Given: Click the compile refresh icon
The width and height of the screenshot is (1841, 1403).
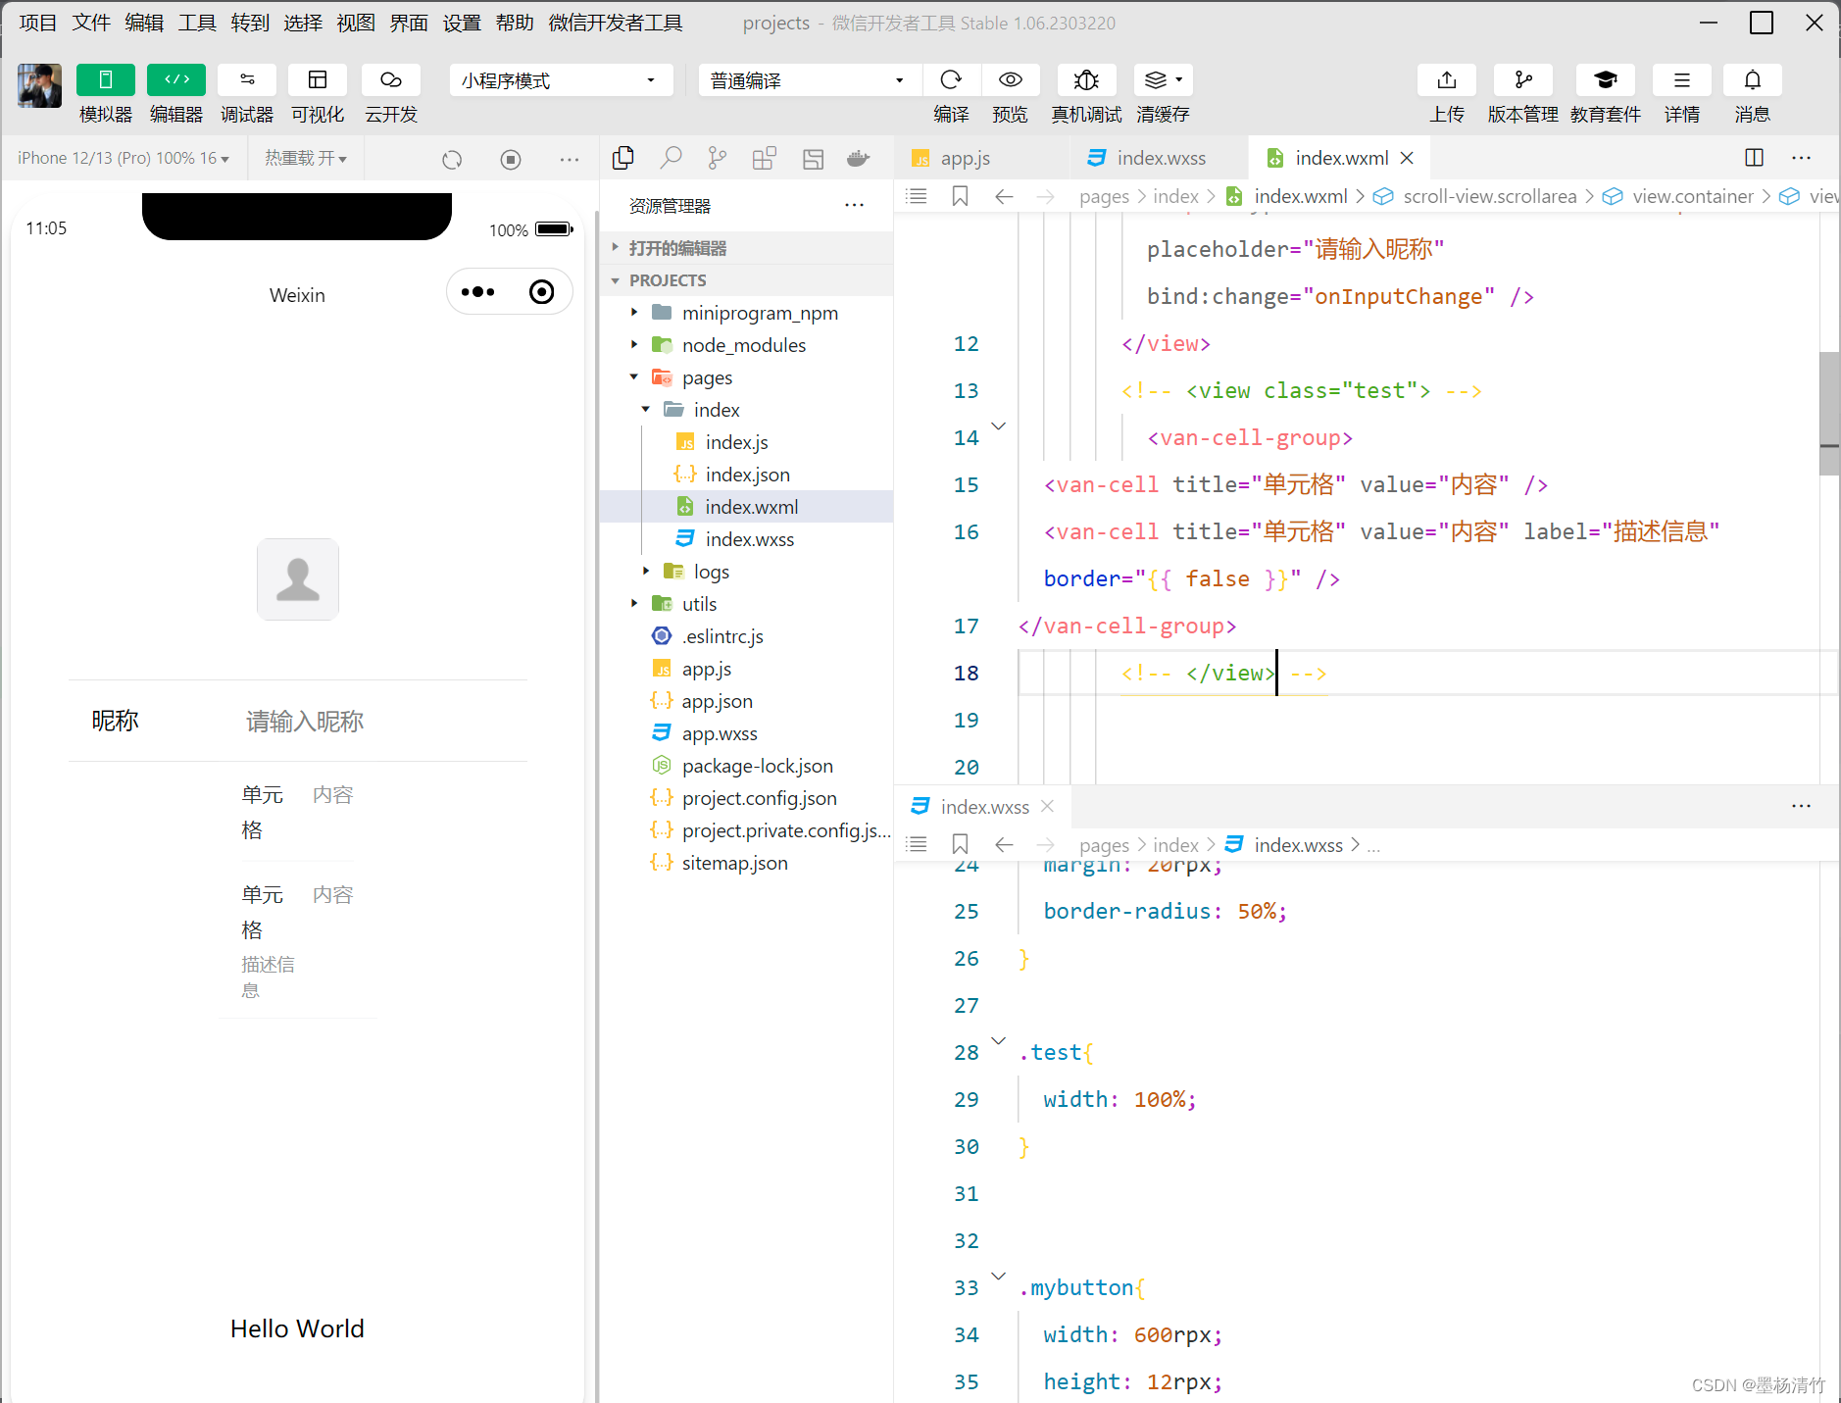Looking at the screenshot, I should tap(951, 79).
